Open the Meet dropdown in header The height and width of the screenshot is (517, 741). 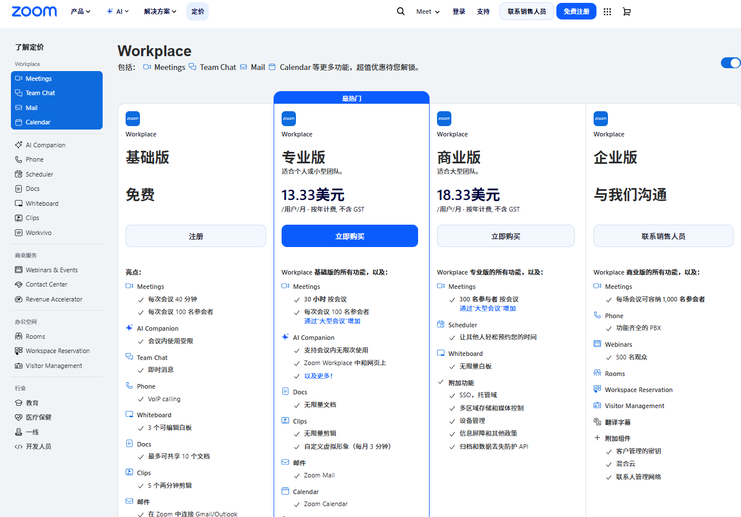point(428,11)
